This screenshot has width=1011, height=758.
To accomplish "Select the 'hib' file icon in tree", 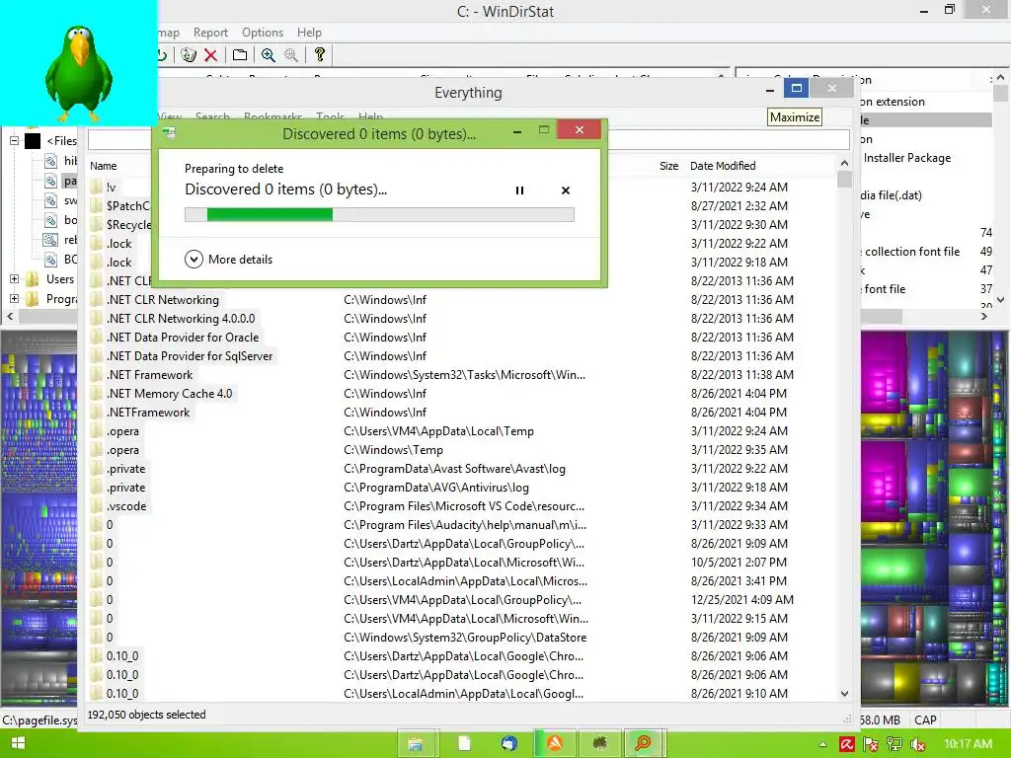I will tap(51, 161).
